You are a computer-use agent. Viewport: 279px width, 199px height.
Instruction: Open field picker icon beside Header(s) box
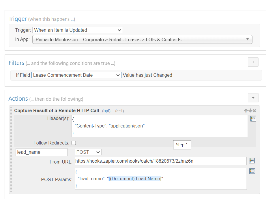pyautogui.click(x=253, y=119)
